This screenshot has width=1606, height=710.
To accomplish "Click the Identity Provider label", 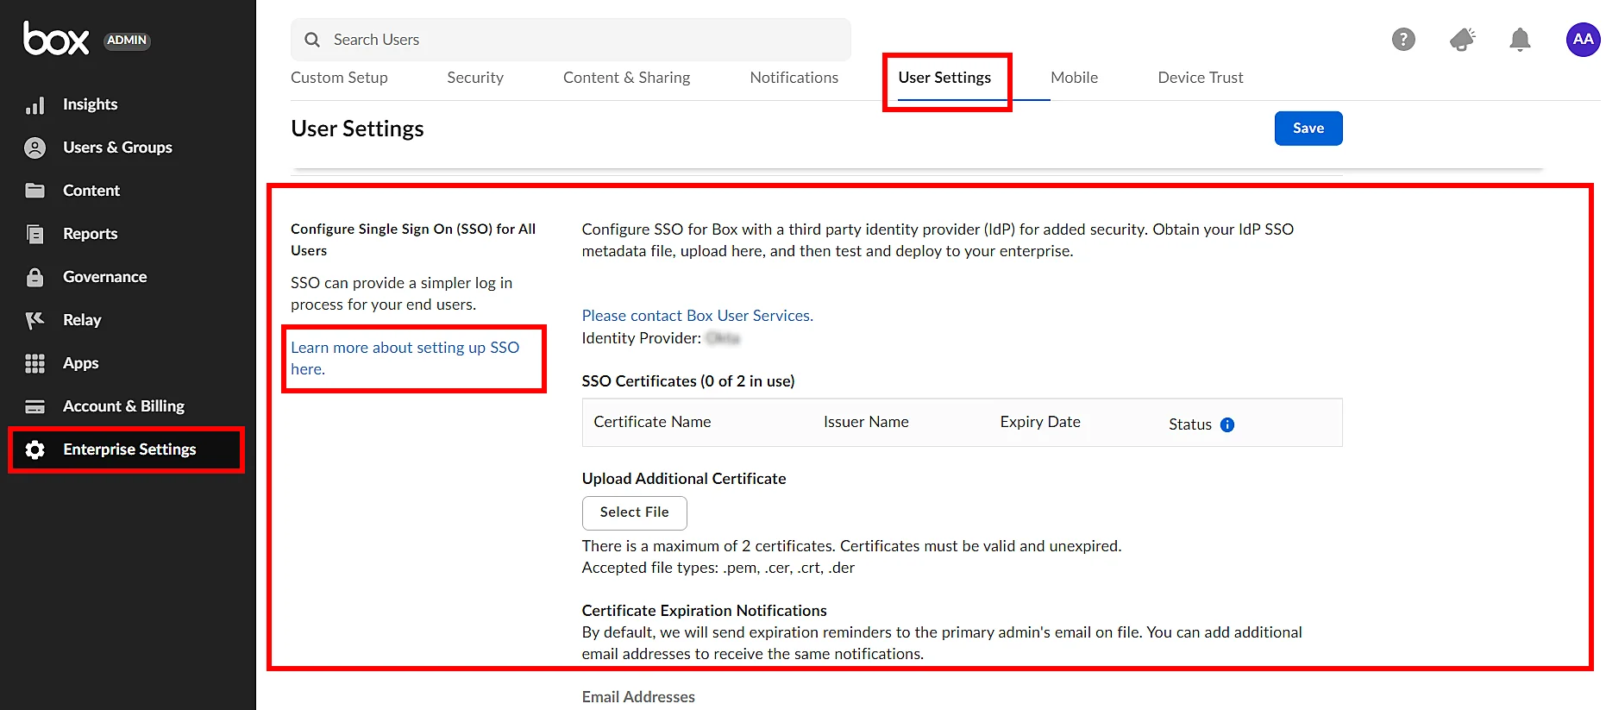I will coord(641,338).
